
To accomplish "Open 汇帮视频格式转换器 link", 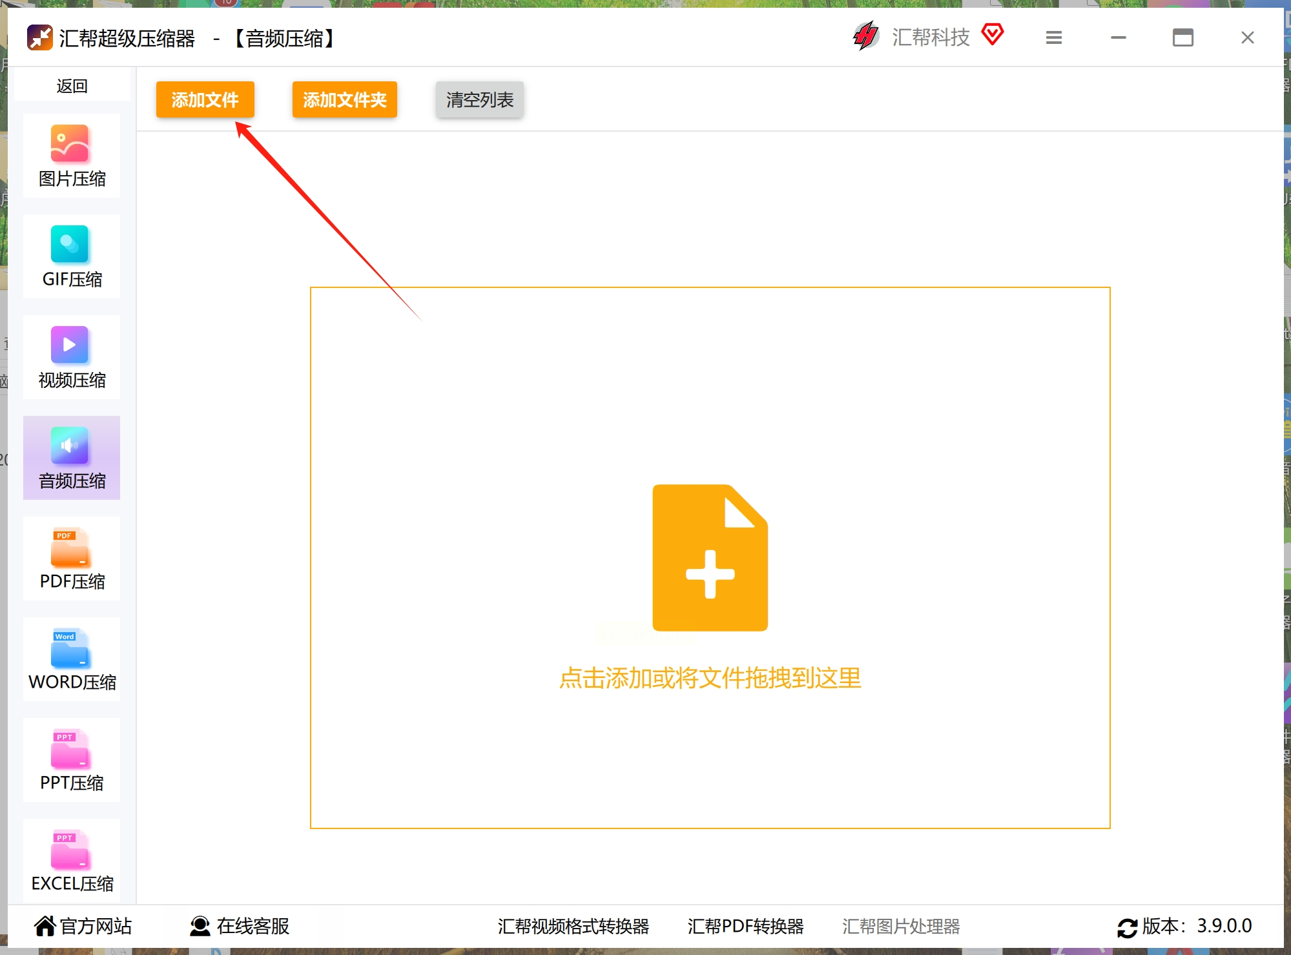I will coord(573,926).
